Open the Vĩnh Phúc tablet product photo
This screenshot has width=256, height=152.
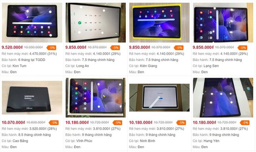(x=96, y=98)
